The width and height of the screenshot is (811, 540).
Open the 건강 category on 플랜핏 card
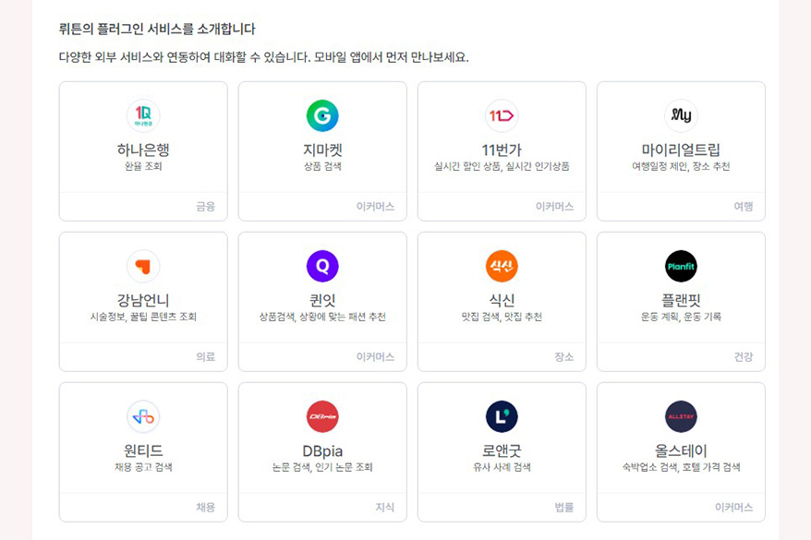[744, 354]
